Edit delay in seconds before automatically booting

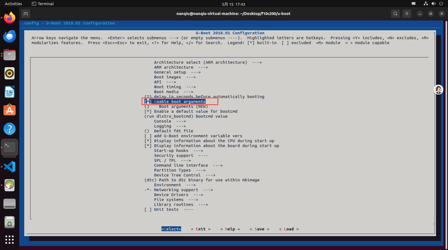(x=204, y=97)
